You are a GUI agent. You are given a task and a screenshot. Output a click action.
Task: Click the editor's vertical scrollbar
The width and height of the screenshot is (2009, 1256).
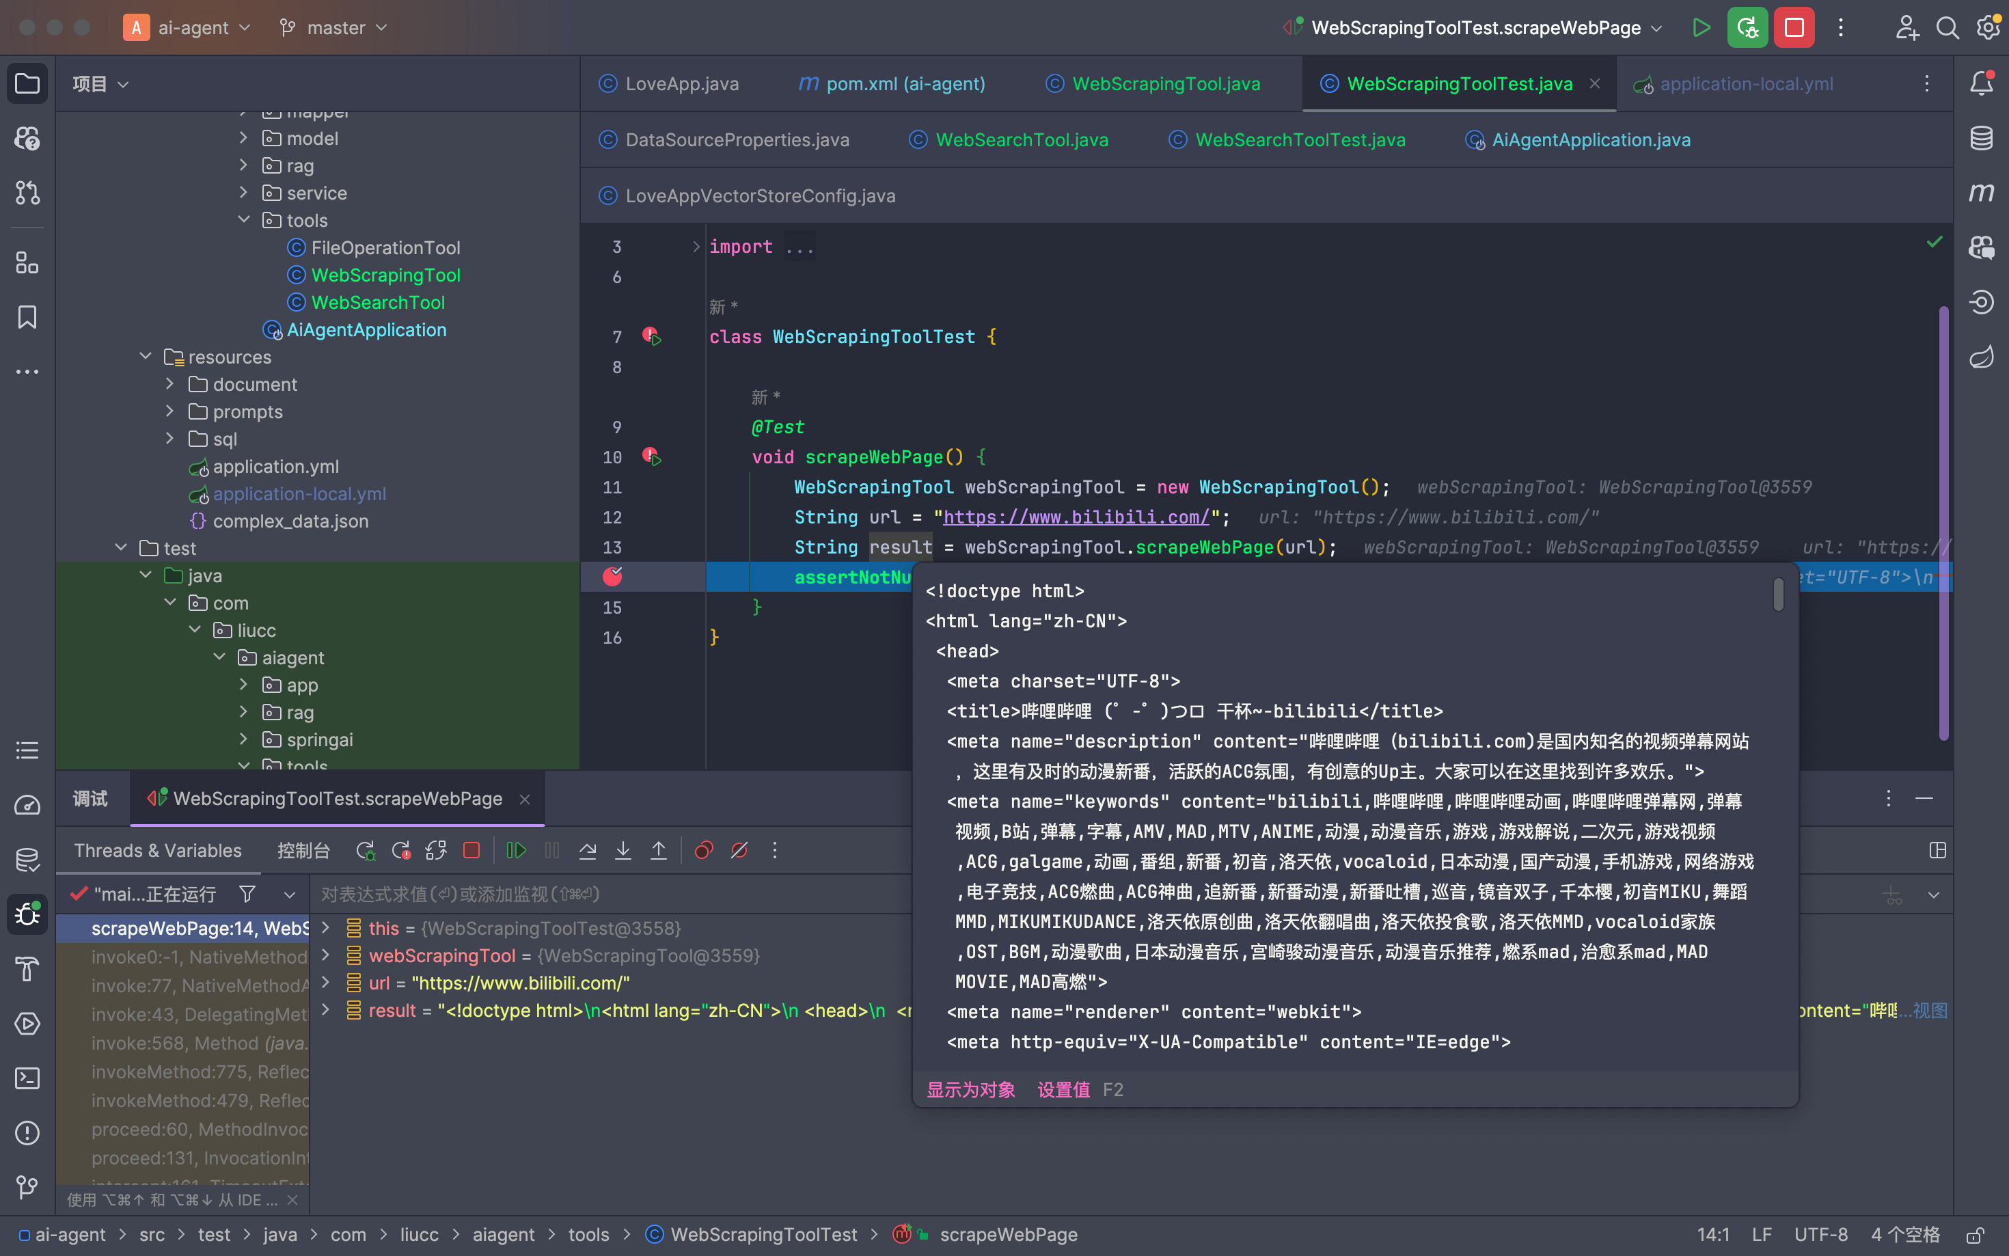click(x=1943, y=523)
